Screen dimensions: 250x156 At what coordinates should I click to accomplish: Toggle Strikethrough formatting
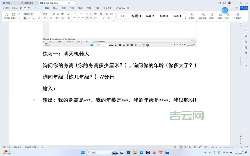click(39, 18)
